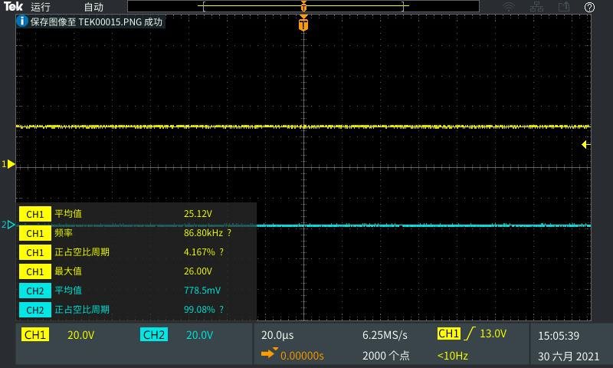Click the trigger position T marker

click(x=303, y=24)
